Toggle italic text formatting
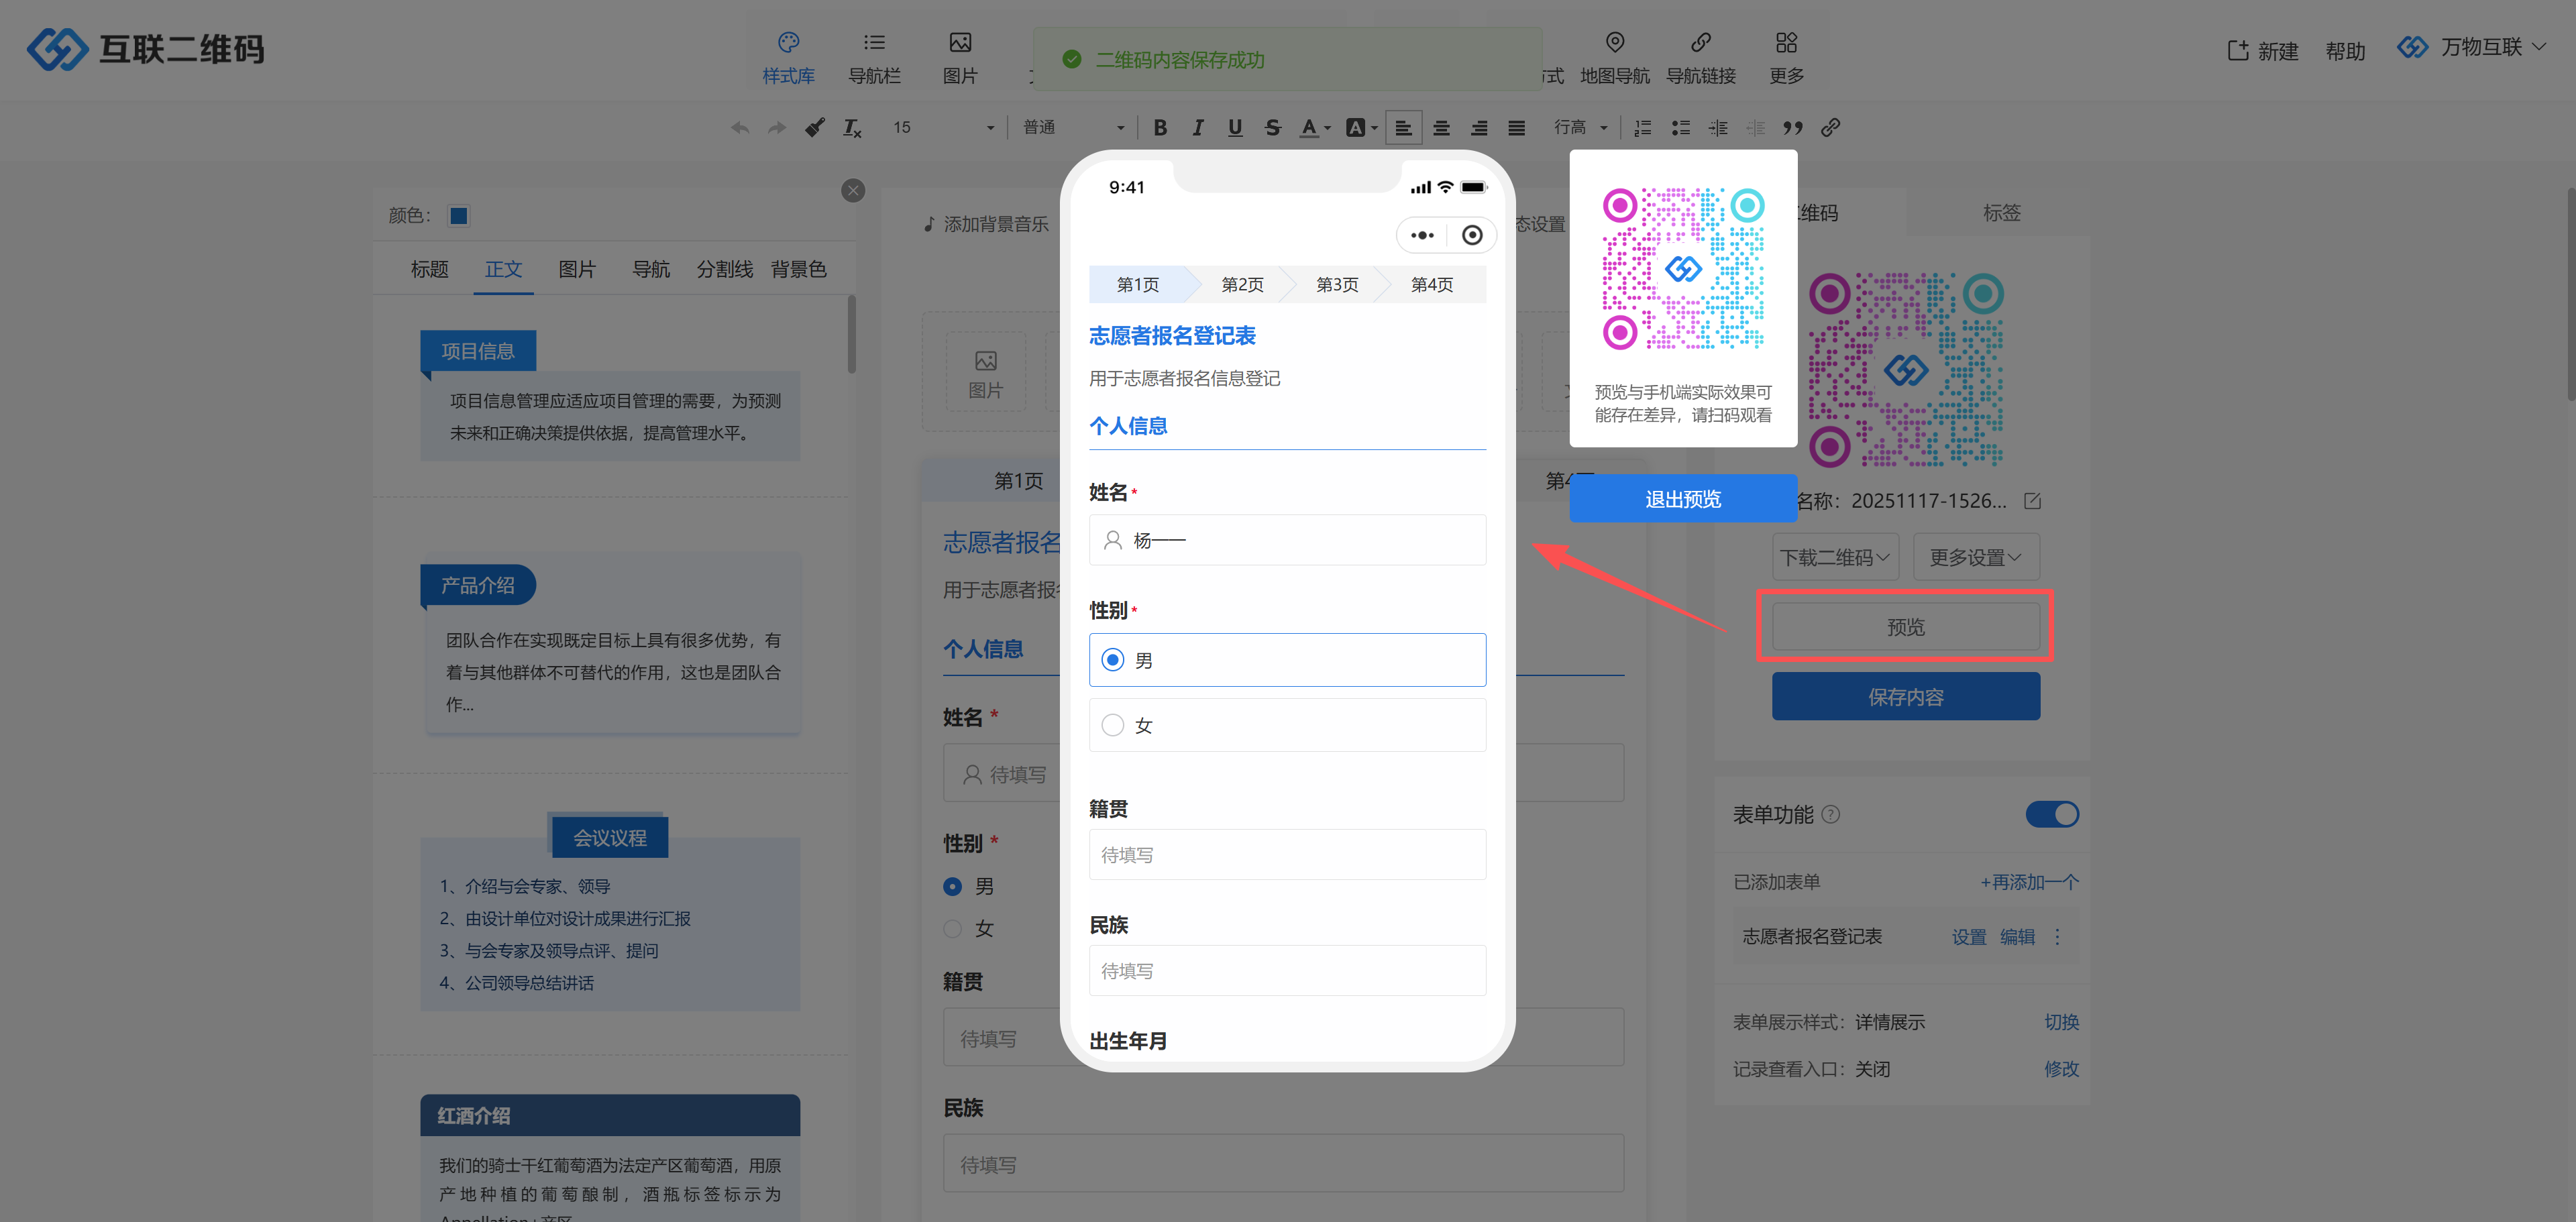This screenshot has width=2576, height=1222. pos(1197,127)
